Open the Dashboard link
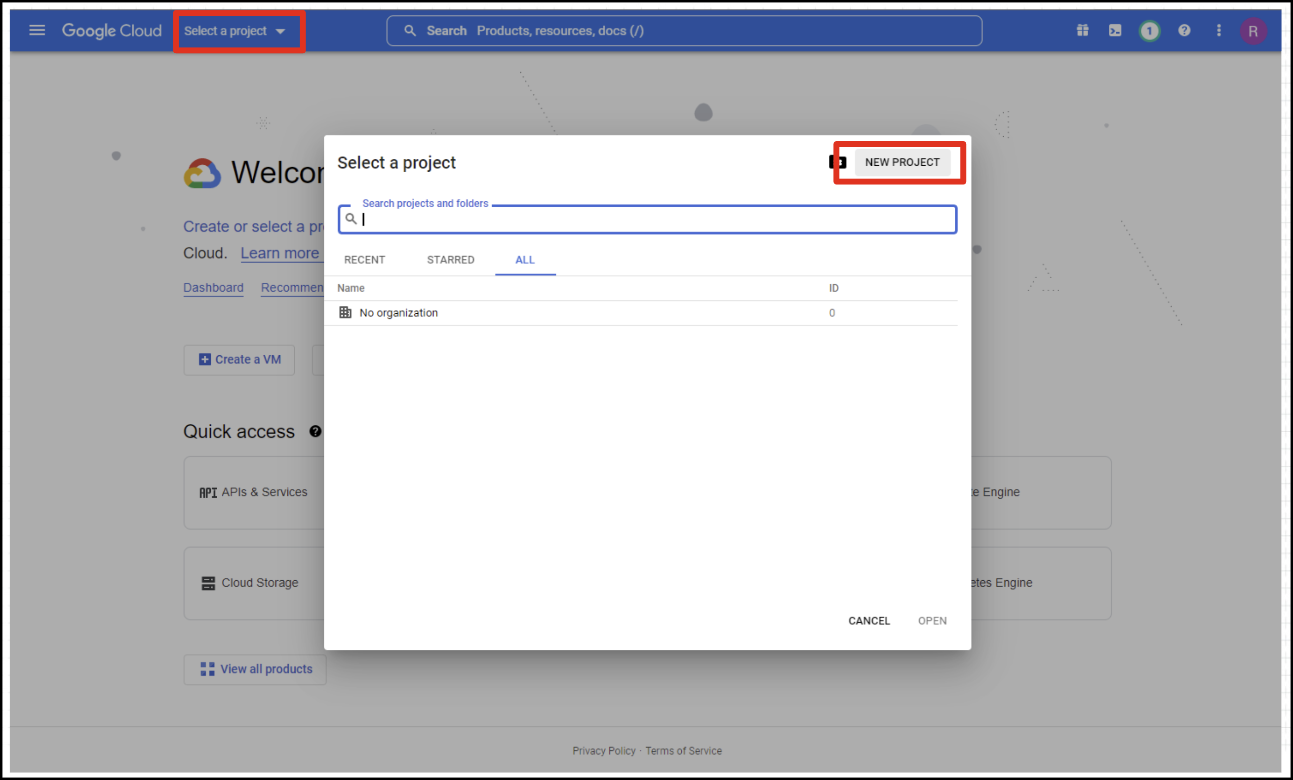 point(213,288)
